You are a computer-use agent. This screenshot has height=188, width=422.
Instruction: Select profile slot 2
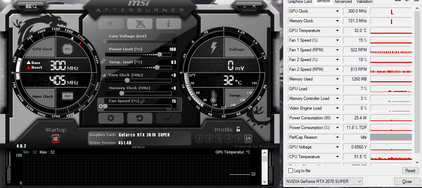coord(209,139)
